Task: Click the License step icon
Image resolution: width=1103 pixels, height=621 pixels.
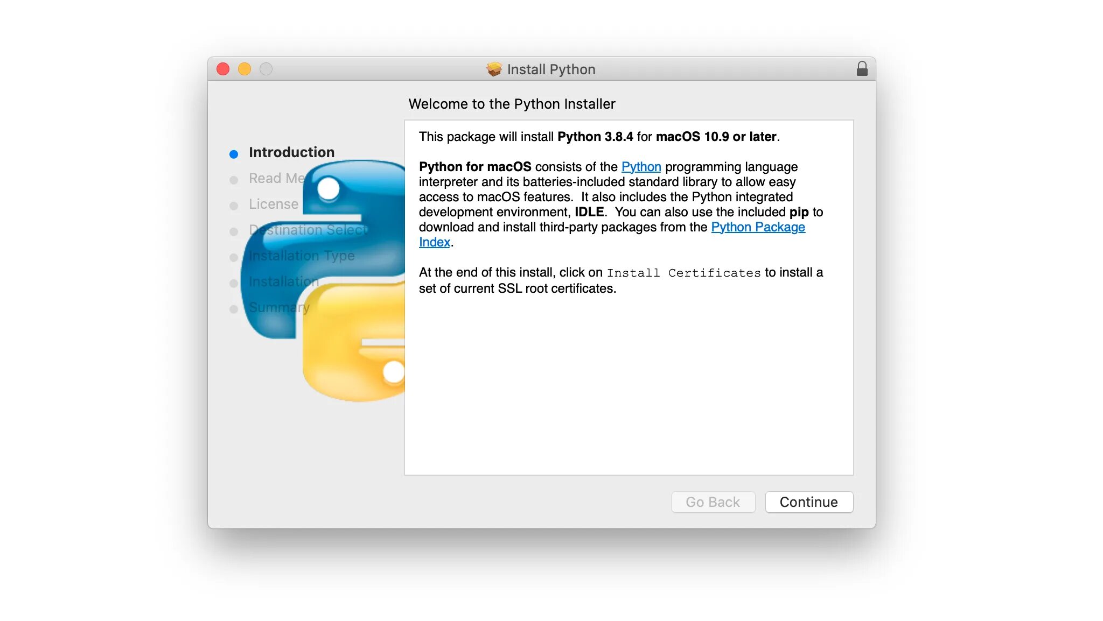Action: click(235, 204)
